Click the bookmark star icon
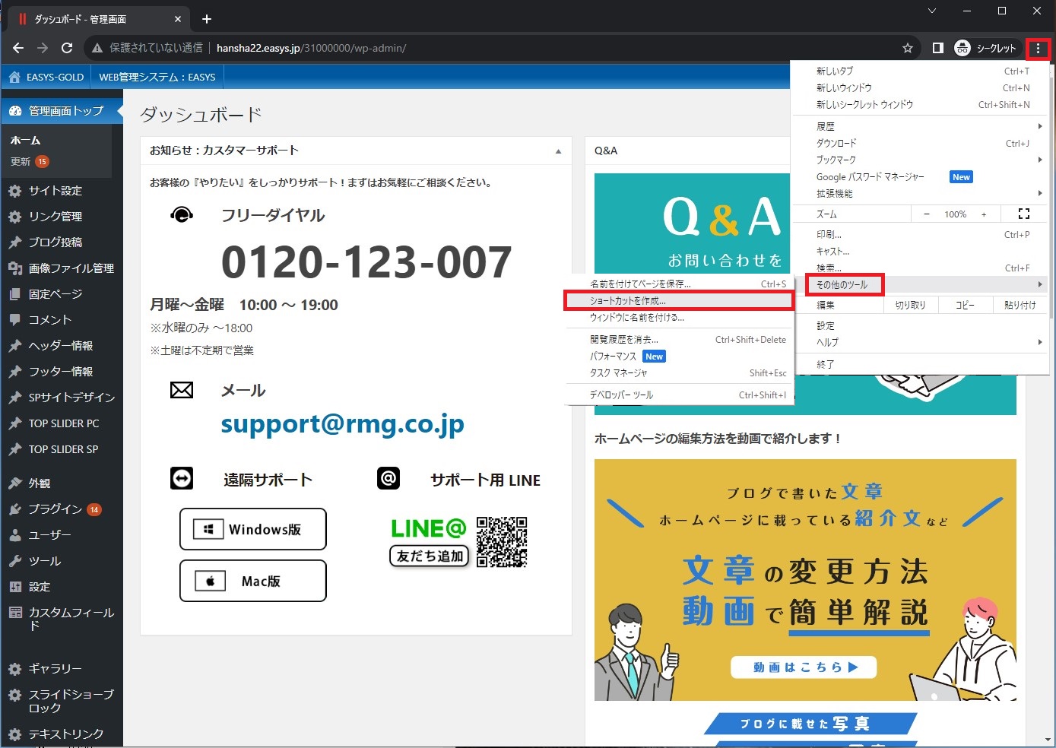This screenshot has height=748, width=1056. [907, 48]
